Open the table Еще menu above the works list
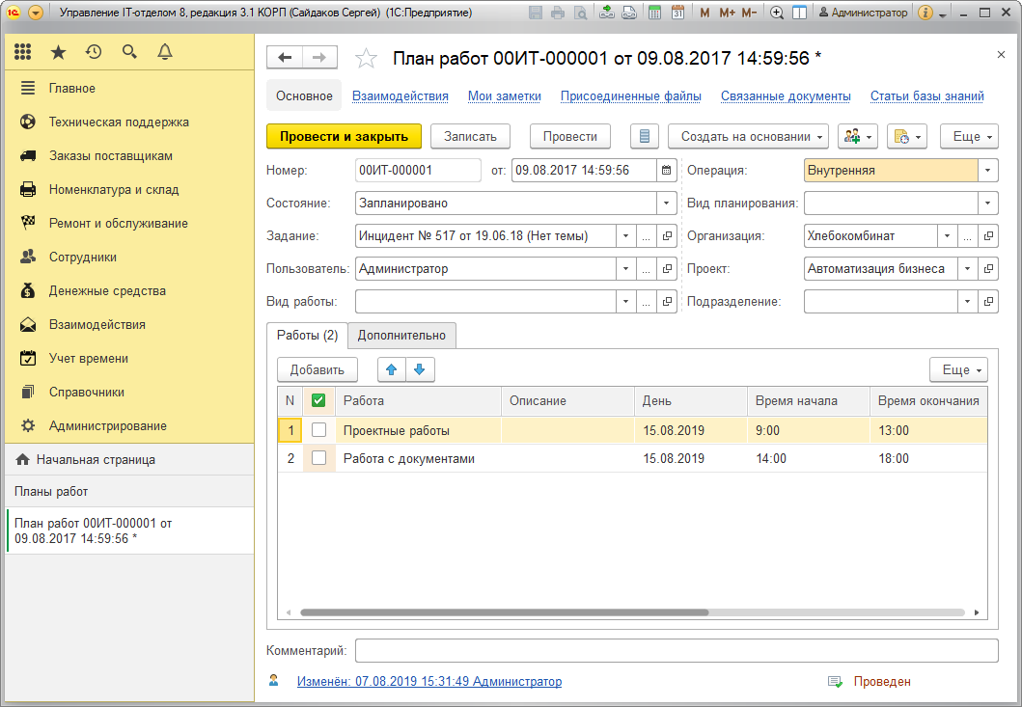 point(958,369)
